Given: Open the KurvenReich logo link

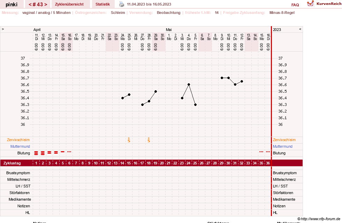Looking at the screenshot, I should (324, 4).
